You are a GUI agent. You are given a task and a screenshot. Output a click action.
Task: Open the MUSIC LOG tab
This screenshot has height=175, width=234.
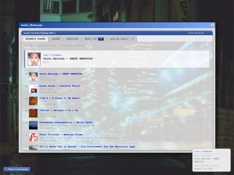(94, 39)
